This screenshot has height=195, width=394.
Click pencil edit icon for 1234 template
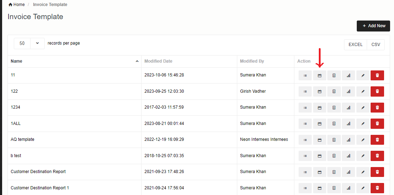click(x=362, y=108)
